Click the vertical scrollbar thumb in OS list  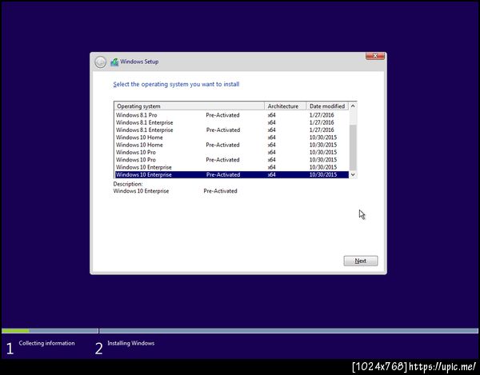[x=353, y=147]
